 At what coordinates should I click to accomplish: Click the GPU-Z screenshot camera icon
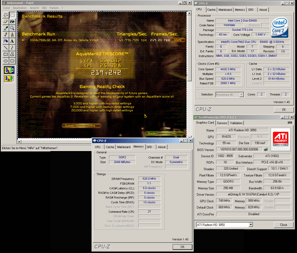[x=290, y=123]
